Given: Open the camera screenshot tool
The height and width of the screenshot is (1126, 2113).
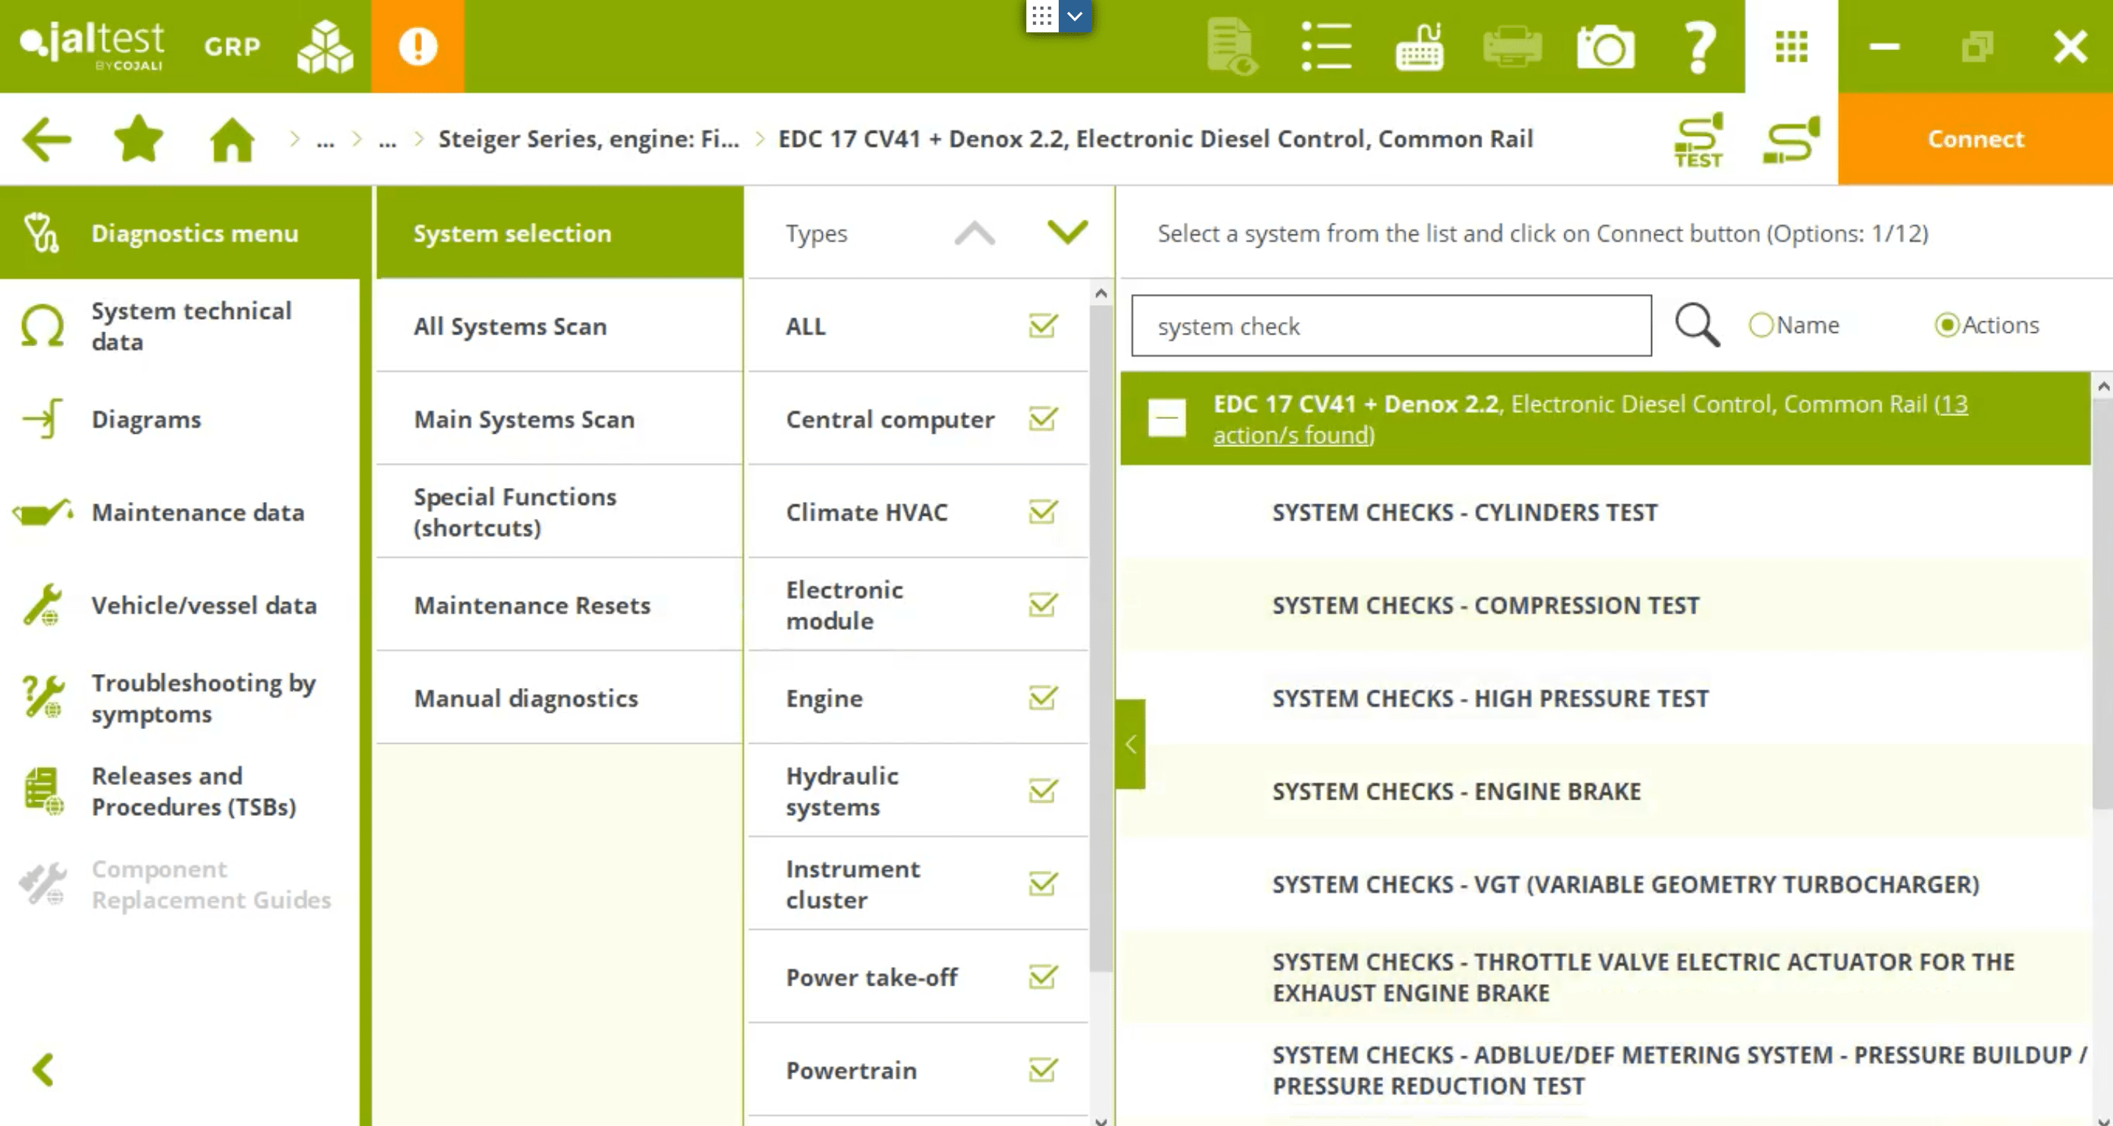Looking at the screenshot, I should click(1605, 47).
